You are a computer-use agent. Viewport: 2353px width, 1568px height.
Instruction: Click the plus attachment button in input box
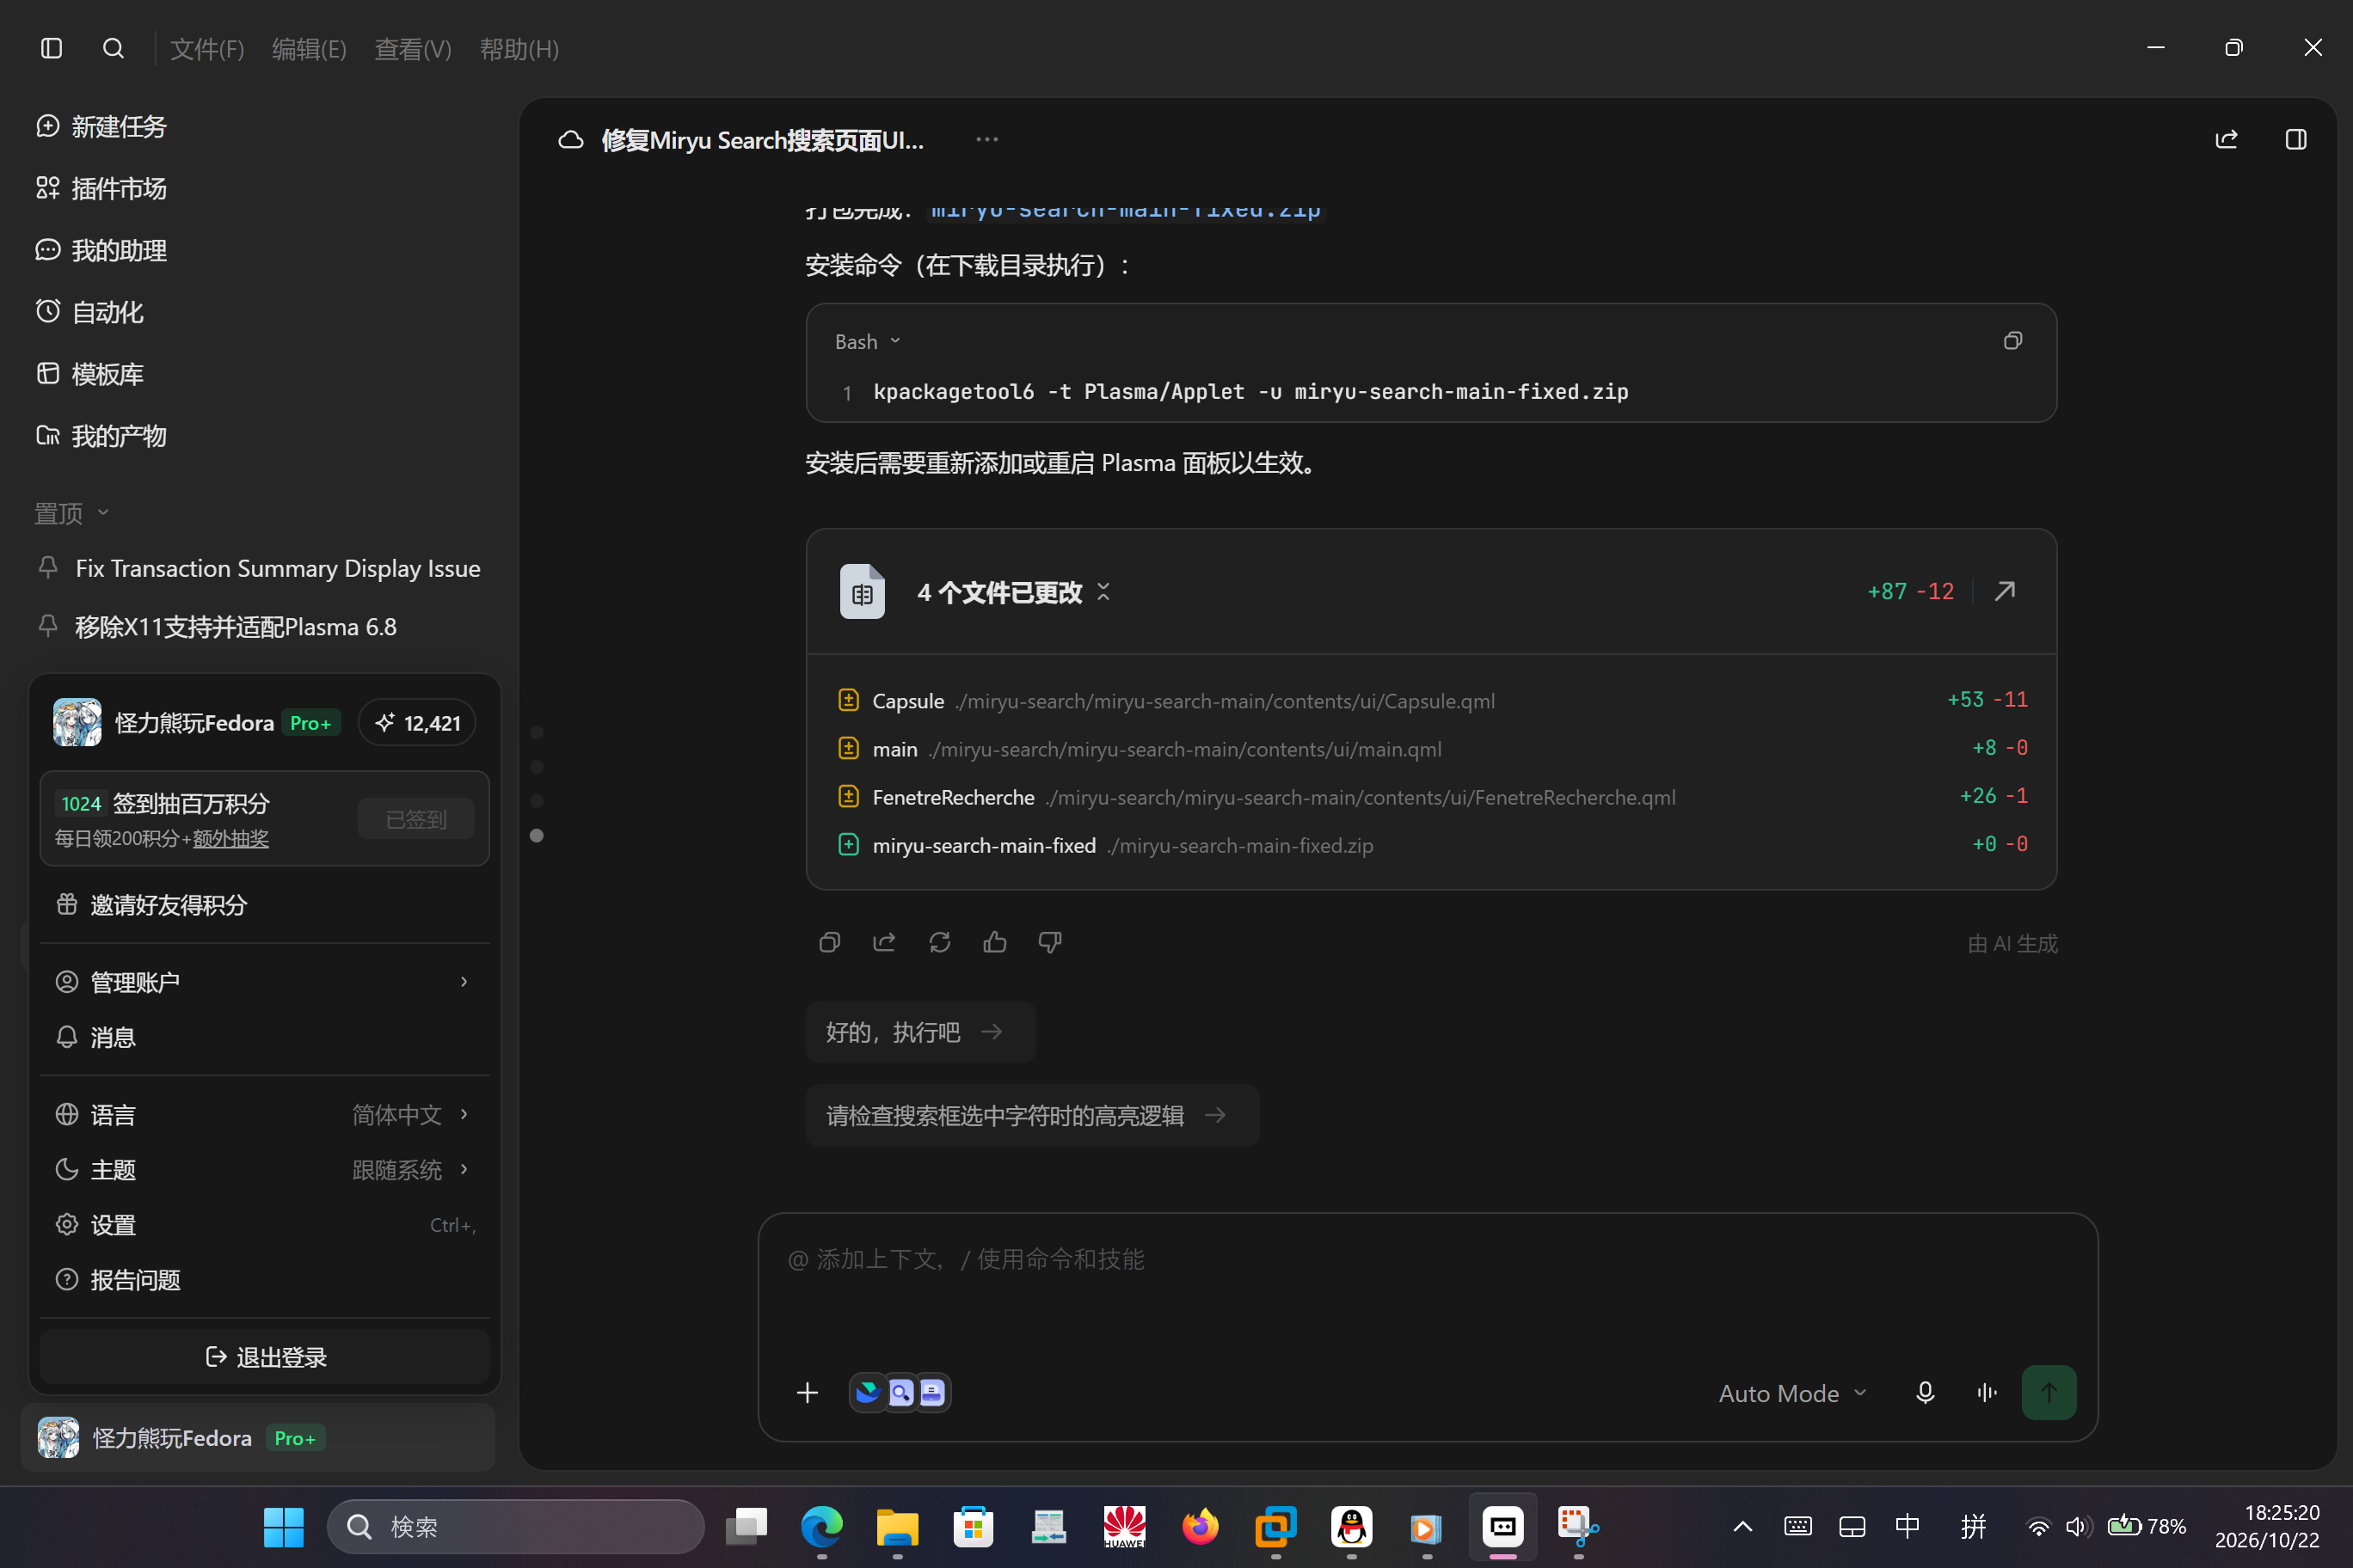pyautogui.click(x=808, y=1392)
